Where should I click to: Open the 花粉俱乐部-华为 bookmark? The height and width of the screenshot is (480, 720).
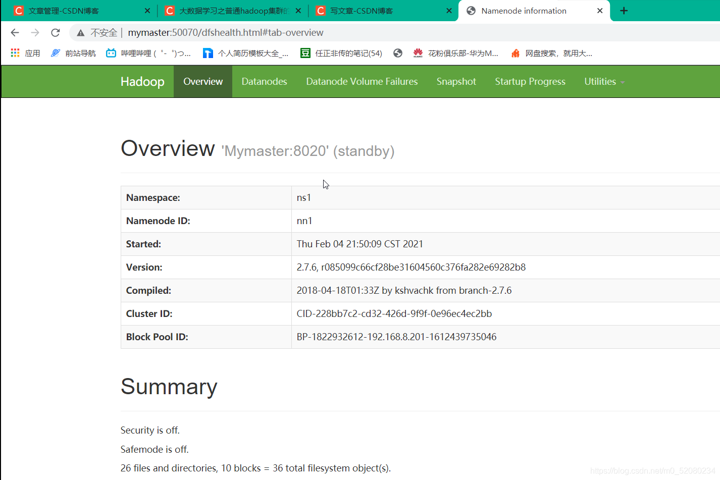[x=455, y=53]
